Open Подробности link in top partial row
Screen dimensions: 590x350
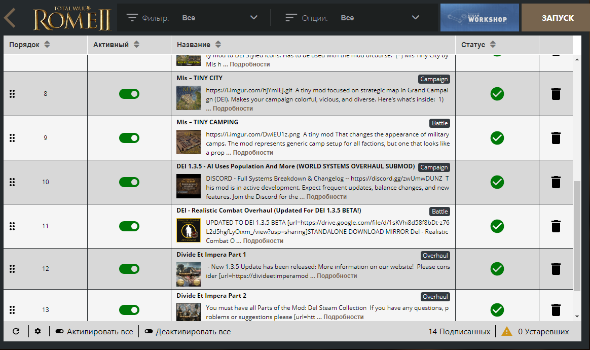click(x=250, y=64)
